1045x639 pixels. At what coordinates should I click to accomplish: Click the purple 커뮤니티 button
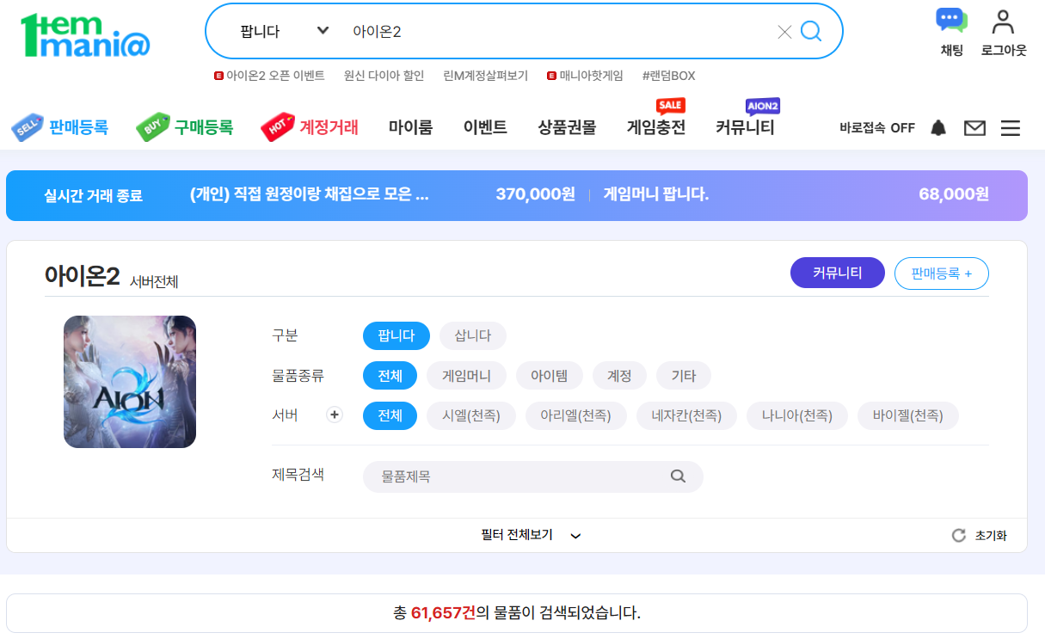pyautogui.click(x=838, y=273)
